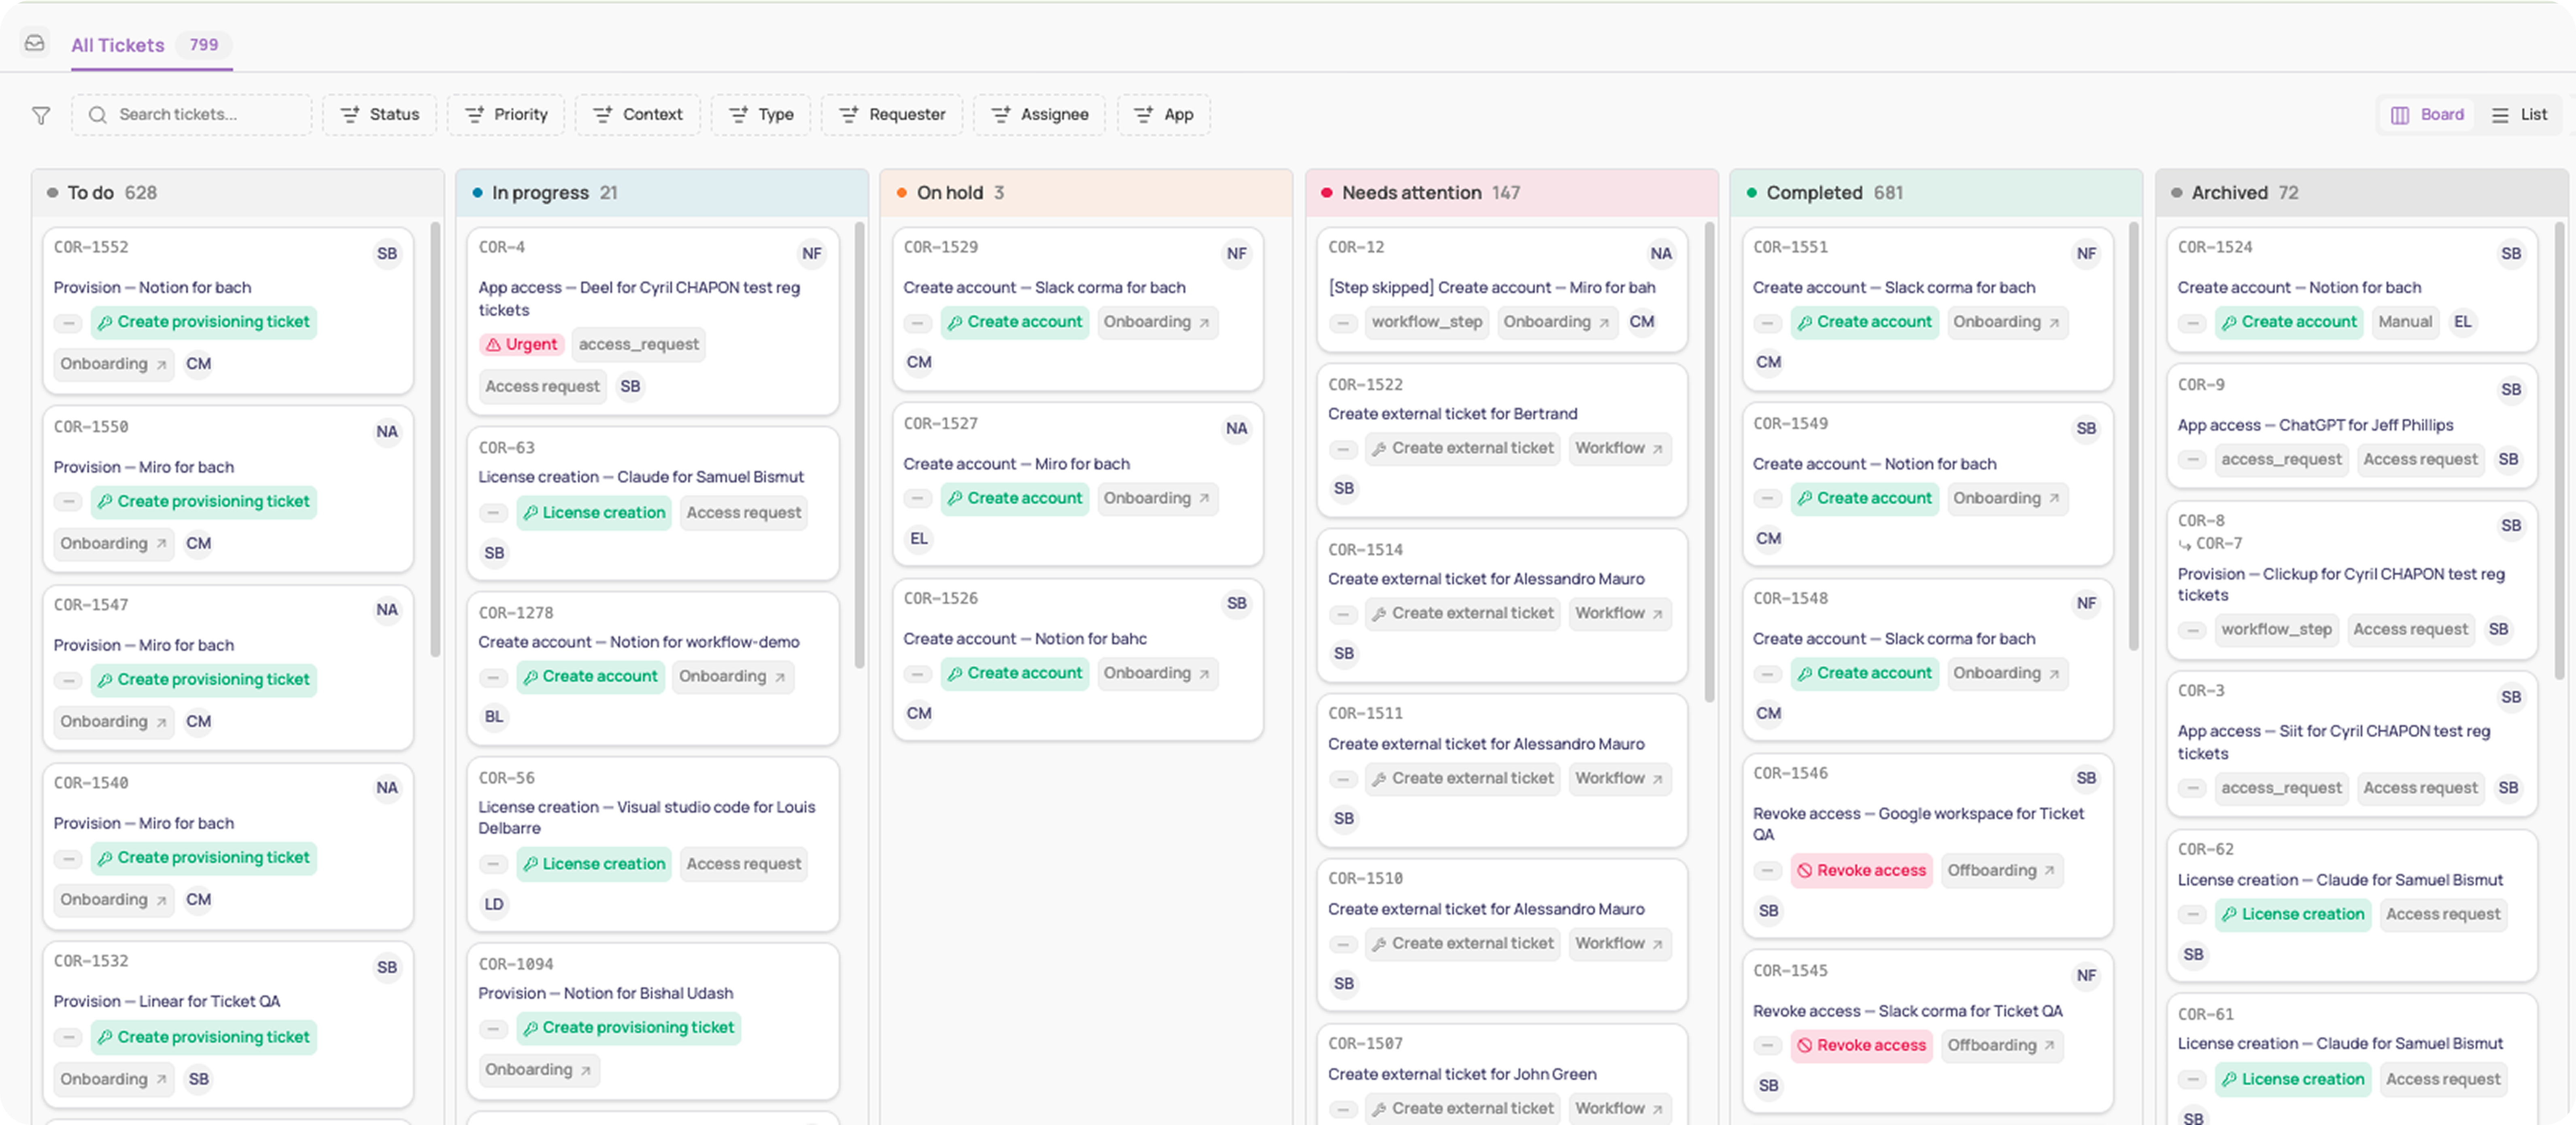The height and width of the screenshot is (1125, 2576).
Task: Click the Archived column header
Action: click(2362, 193)
